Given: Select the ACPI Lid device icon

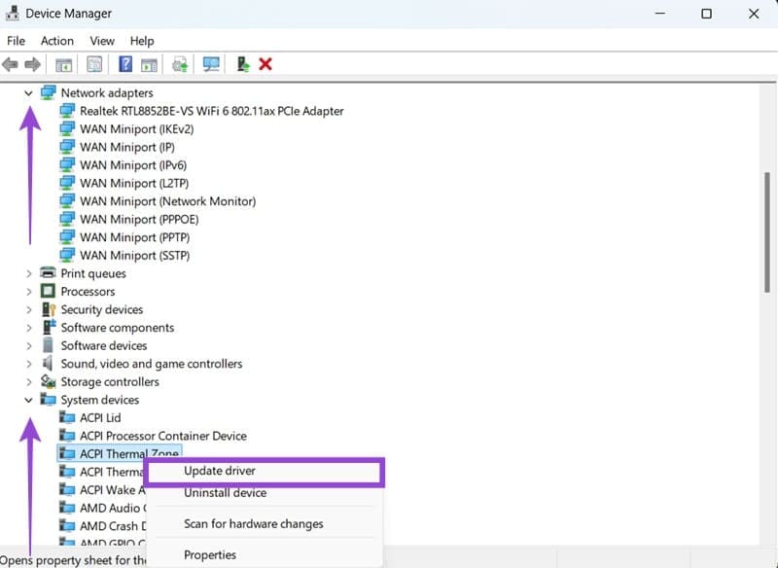Looking at the screenshot, I should tap(66, 417).
